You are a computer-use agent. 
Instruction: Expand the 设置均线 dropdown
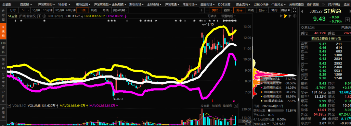point(228,16)
